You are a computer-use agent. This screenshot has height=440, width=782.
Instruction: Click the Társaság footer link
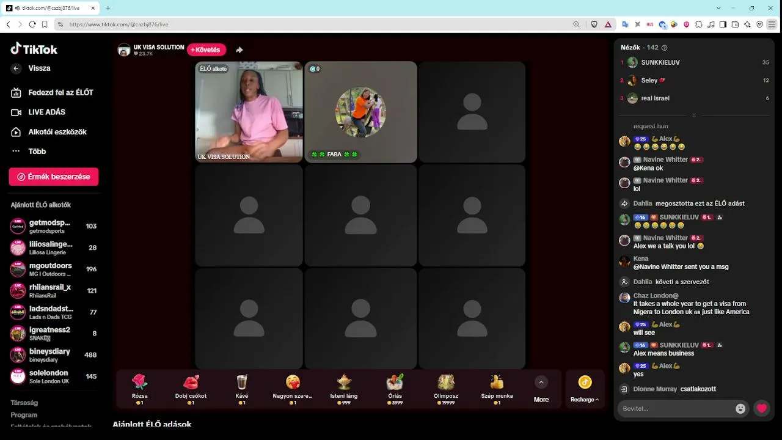click(24, 403)
